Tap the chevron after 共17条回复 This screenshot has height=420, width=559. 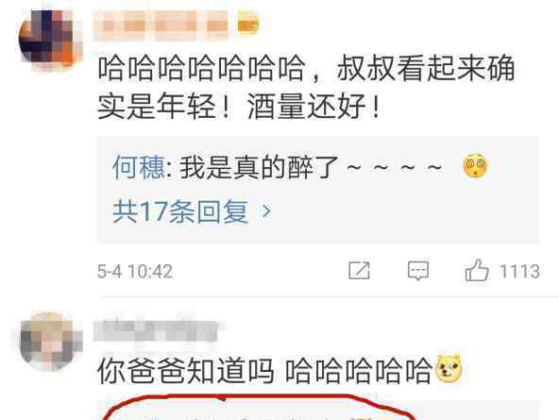coord(266,211)
